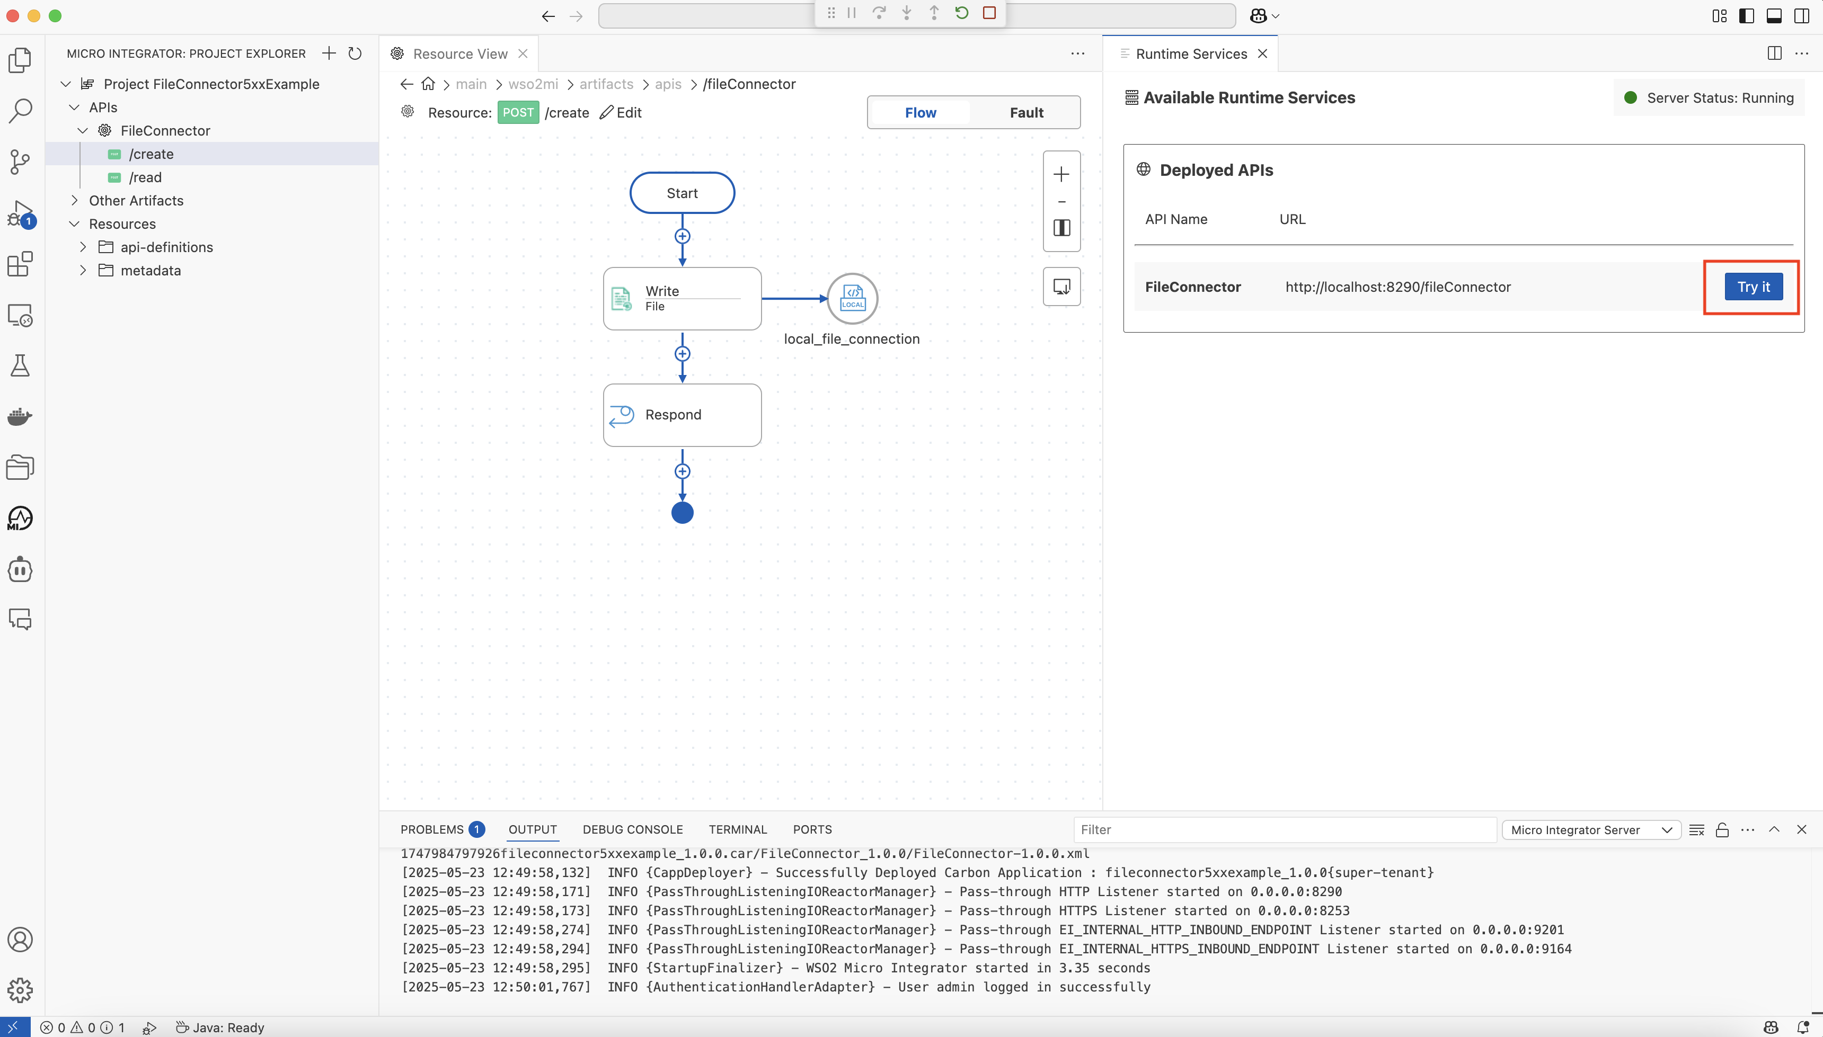Viewport: 1823px width, 1037px height.
Task: Open the Copilot robot icon in sidebar
Action: (x=20, y=570)
